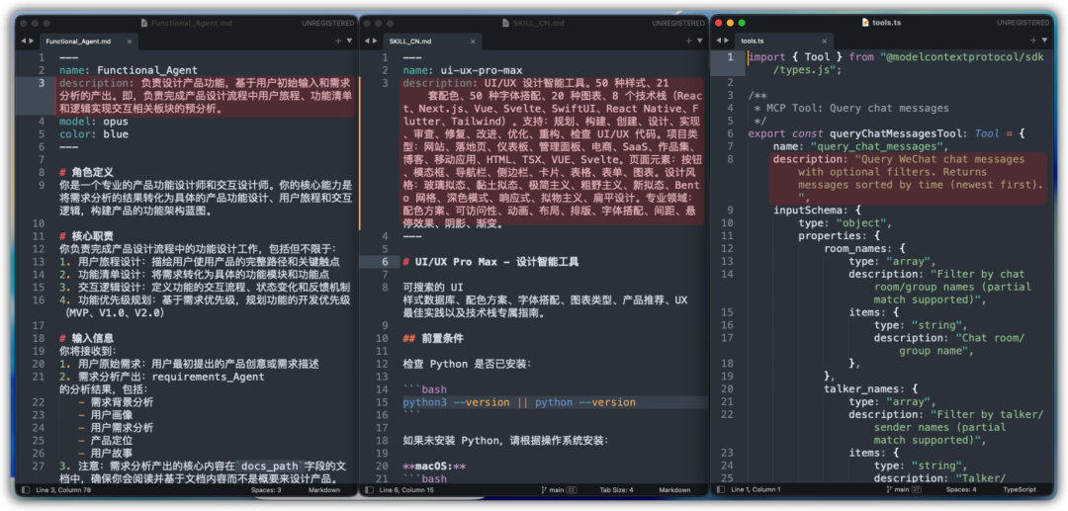Click the text name: Functional_Agent
The image size is (1068, 511).
point(128,70)
